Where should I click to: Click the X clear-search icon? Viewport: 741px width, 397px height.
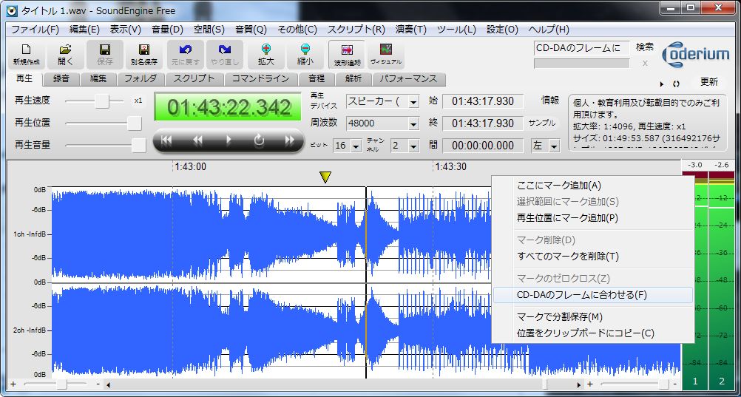click(645, 64)
